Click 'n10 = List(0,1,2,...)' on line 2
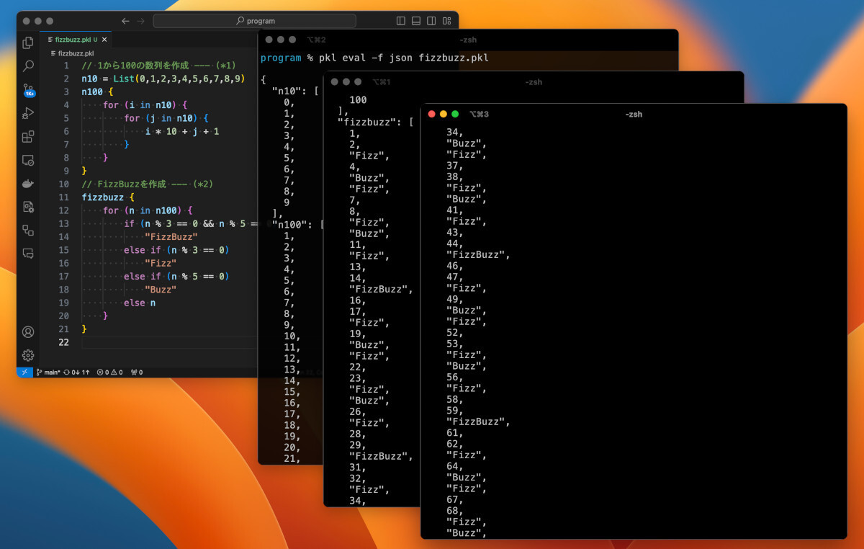 point(163,79)
